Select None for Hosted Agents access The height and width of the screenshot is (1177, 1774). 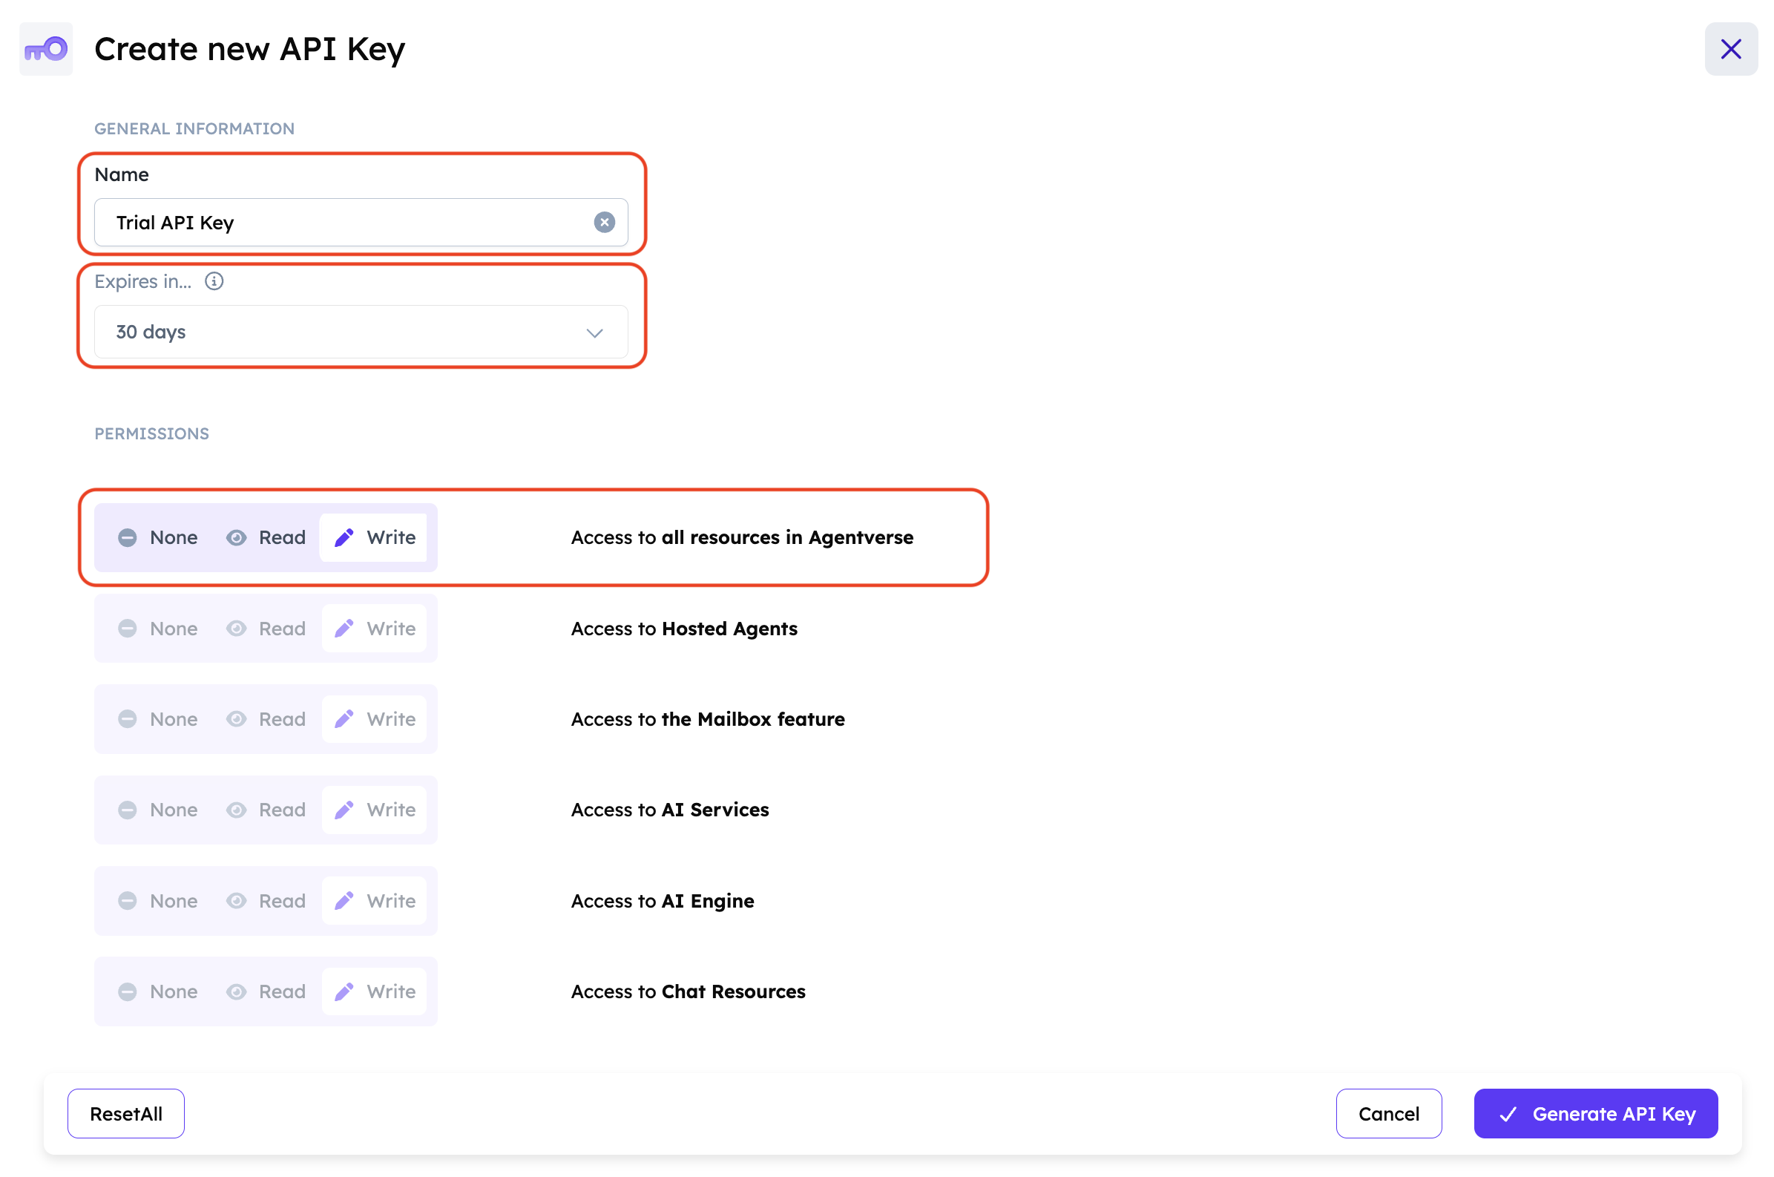point(158,629)
